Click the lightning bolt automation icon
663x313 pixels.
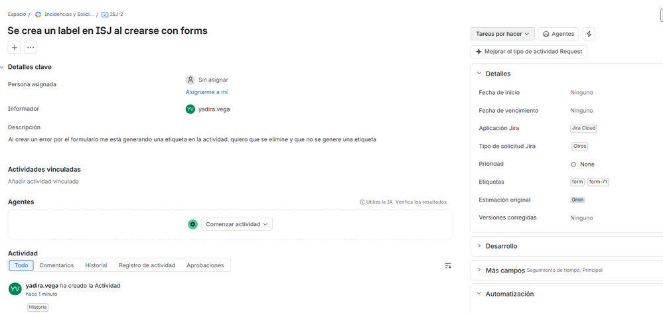589,34
